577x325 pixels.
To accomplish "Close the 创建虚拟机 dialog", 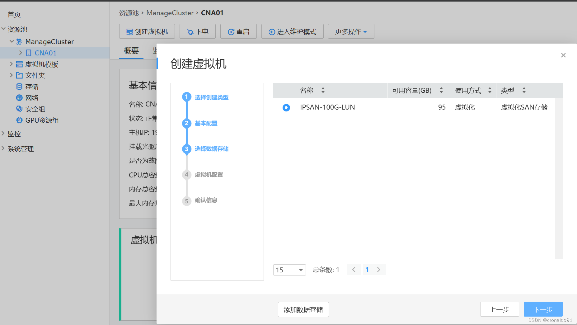I will [x=563, y=55].
